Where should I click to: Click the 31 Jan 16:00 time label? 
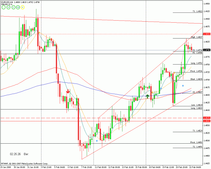[32, 167]
